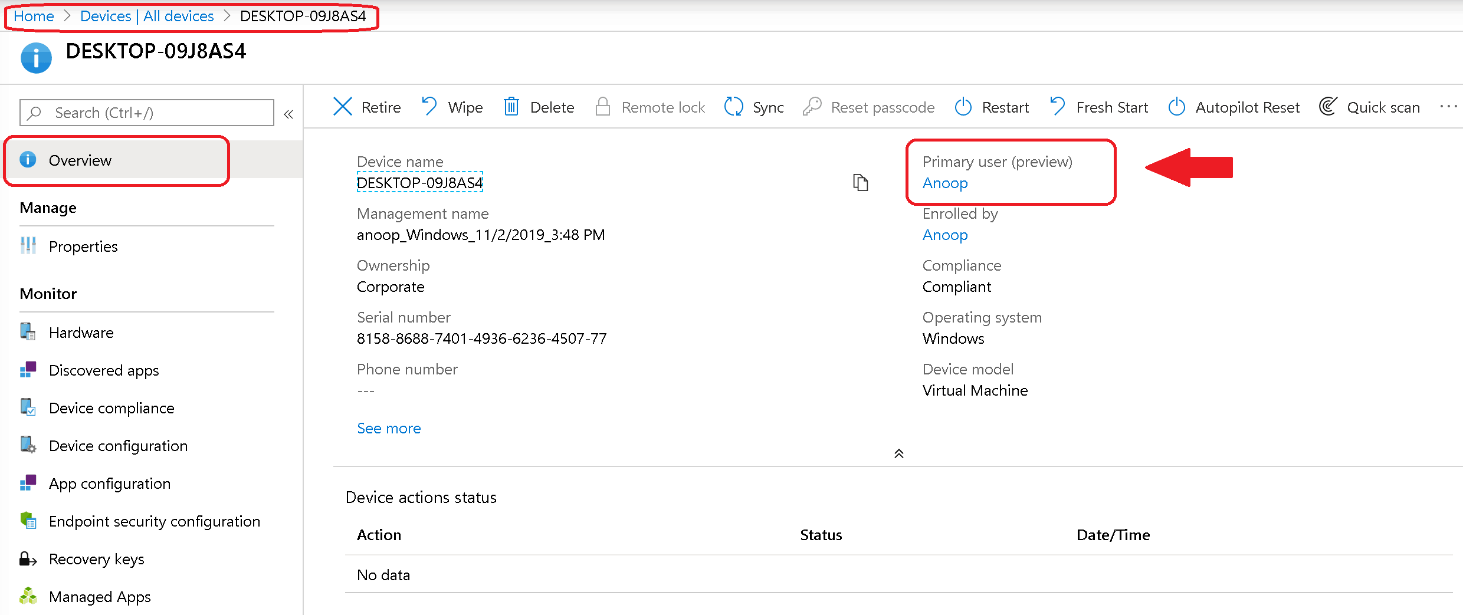Click the Hardware device icon
Screen dimensions: 1463x615
[x=28, y=332]
